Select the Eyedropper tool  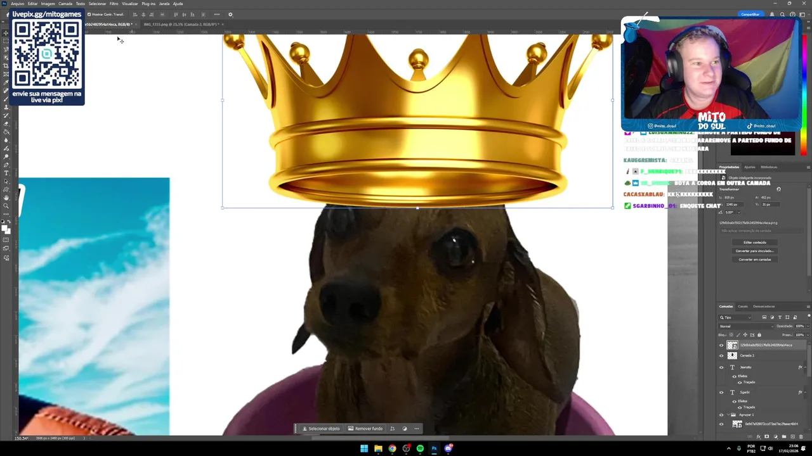[6, 82]
